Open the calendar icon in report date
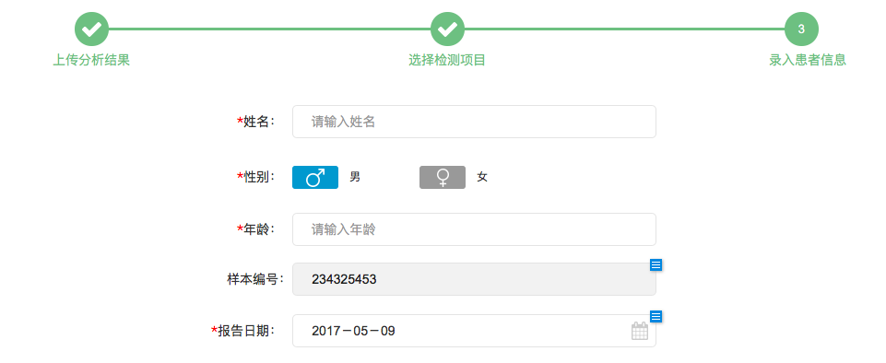 pyautogui.click(x=640, y=331)
